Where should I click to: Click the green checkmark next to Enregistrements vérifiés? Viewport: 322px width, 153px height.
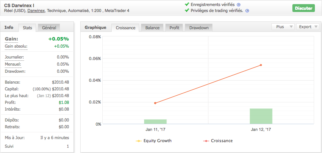[187, 4]
